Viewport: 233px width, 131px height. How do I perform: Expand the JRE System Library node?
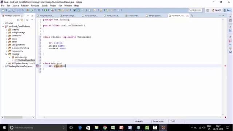click(6, 63)
